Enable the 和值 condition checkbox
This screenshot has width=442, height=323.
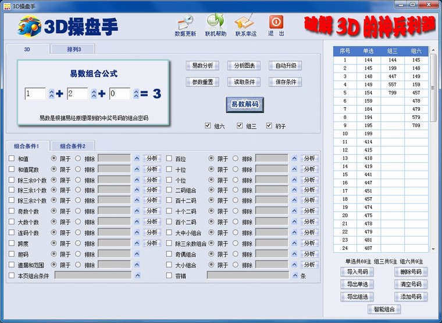(12, 158)
